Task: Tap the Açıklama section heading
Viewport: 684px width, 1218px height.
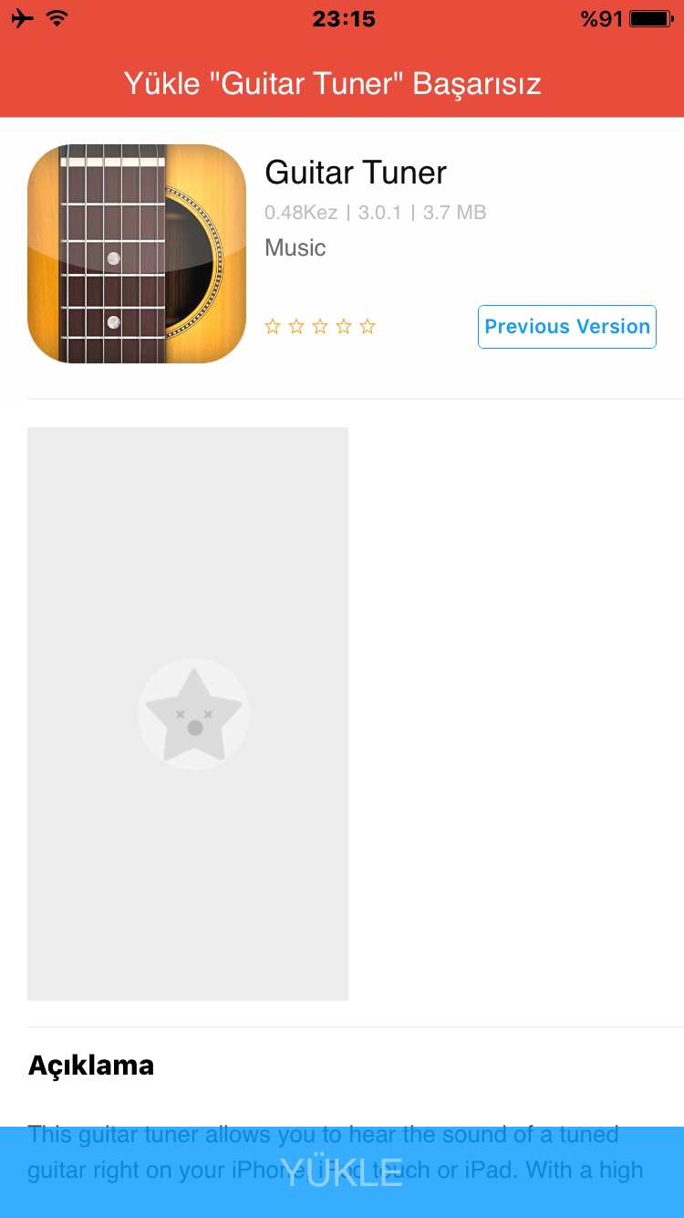Action: (91, 1066)
